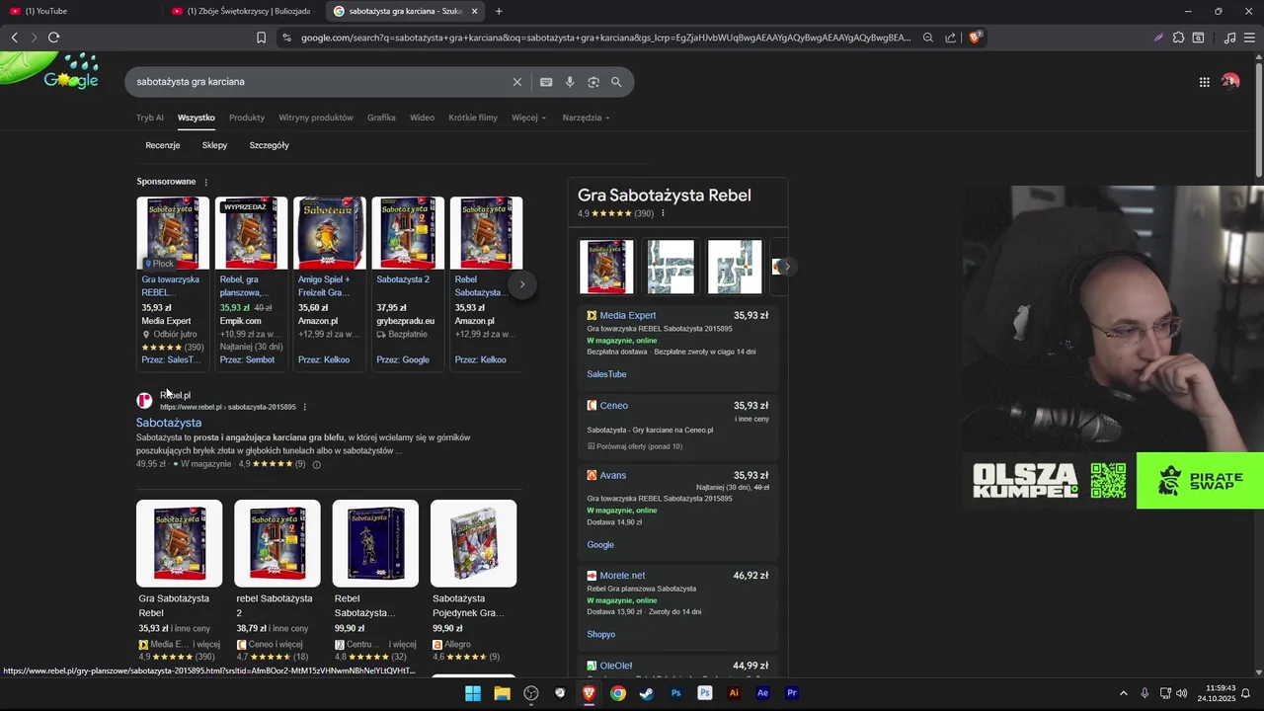Close the sabotażysta gra karciana tab
Screen dimensions: 1264x711
[x=474, y=11]
